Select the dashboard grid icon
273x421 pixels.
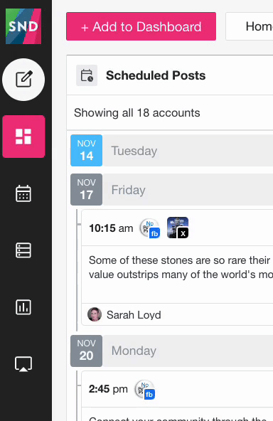[23, 137]
